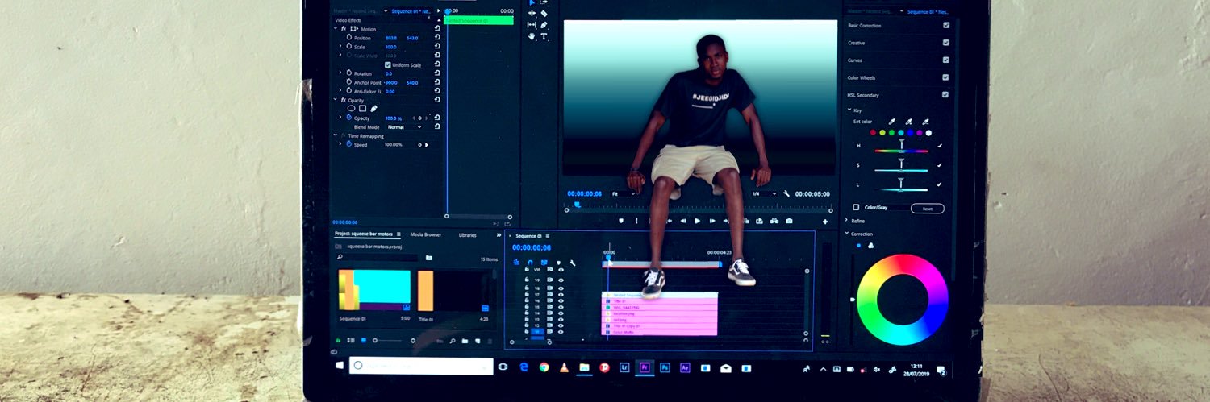Open Google Chrome from the taskbar

(544, 367)
